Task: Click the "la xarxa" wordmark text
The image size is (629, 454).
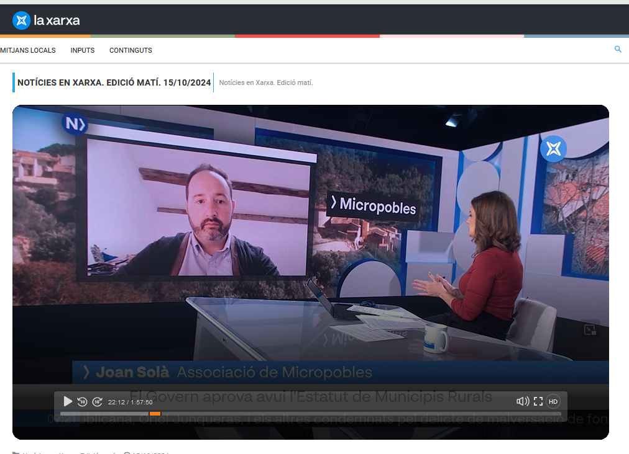Action: [x=57, y=20]
